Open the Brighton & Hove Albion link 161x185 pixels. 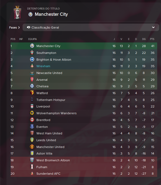click(54, 60)
